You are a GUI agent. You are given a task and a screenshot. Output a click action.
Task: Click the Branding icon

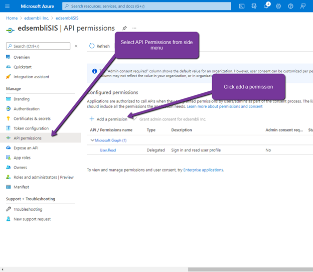(8, 99)
